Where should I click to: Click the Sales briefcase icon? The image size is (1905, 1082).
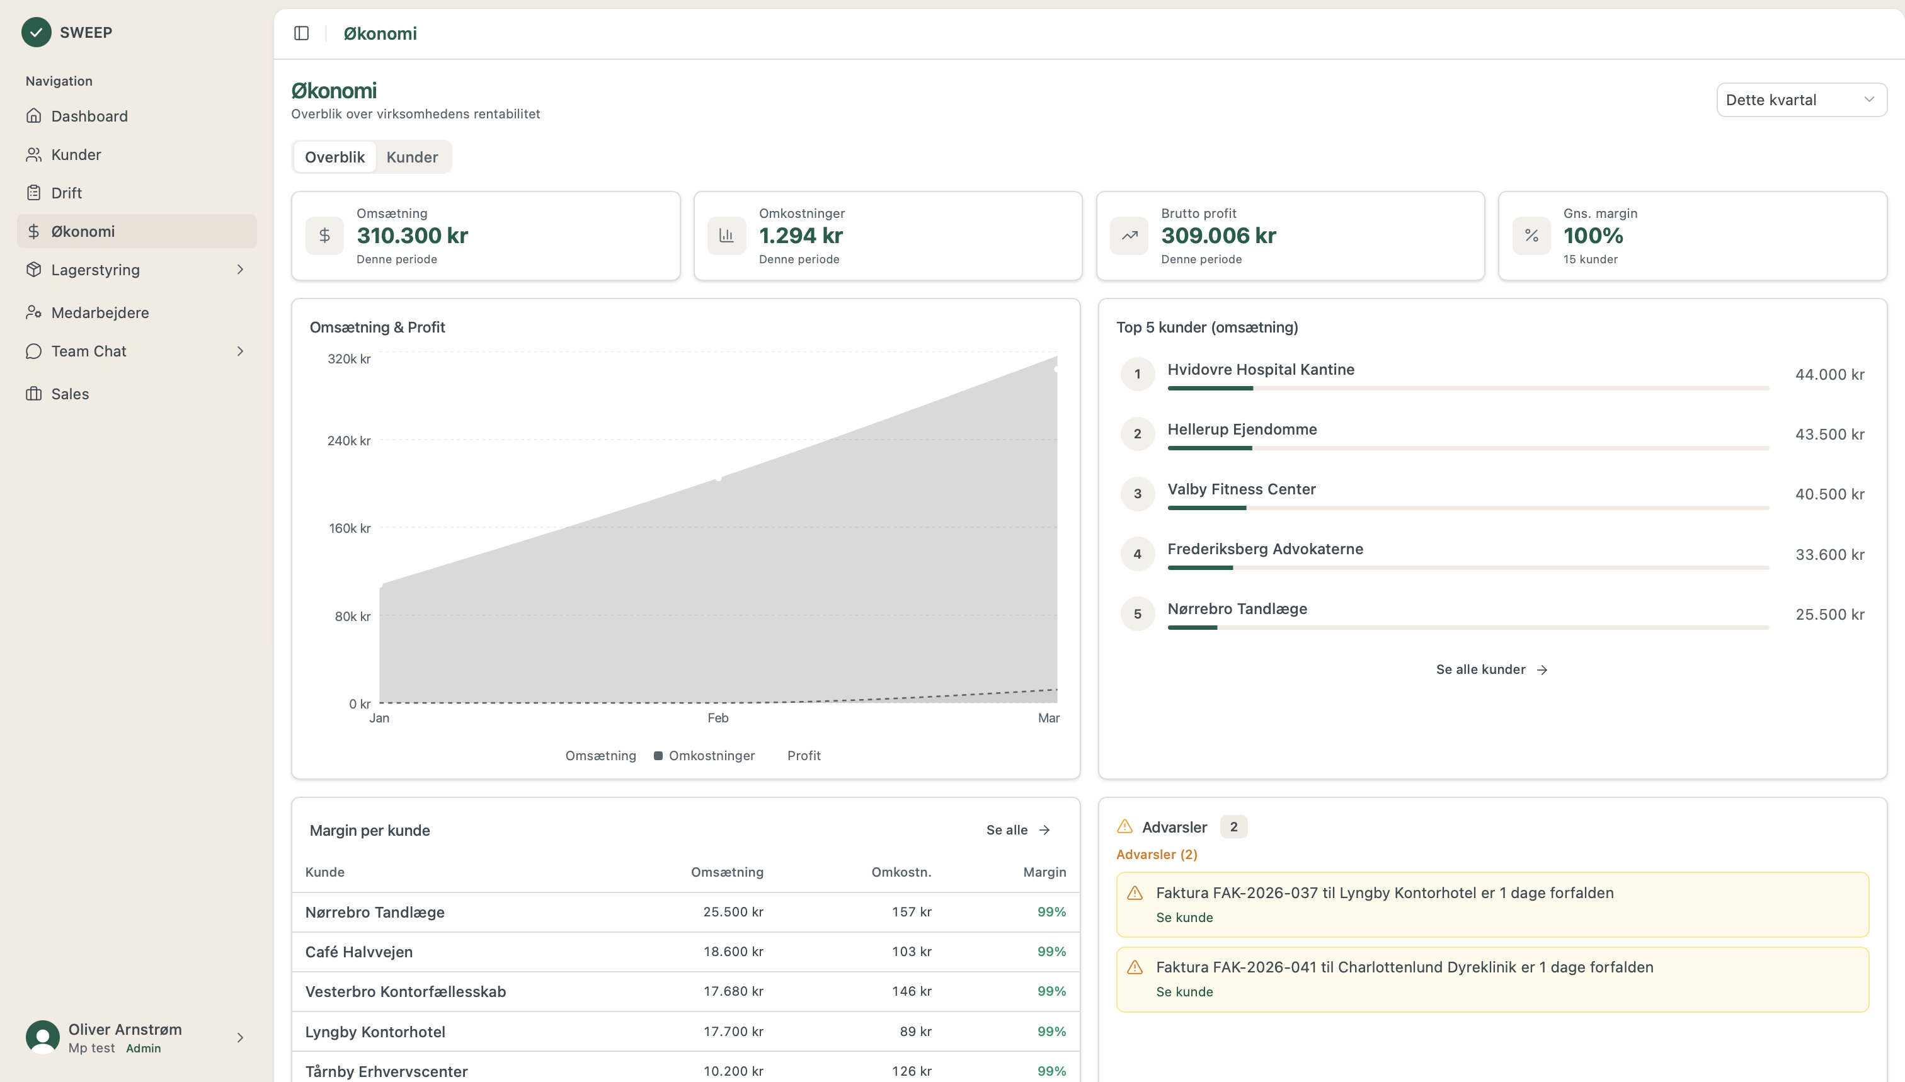click(x=33, y=394)
